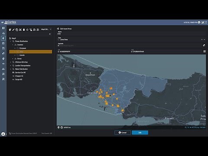Click the longitude value field

pyautogui.click(x=166, y=52)
